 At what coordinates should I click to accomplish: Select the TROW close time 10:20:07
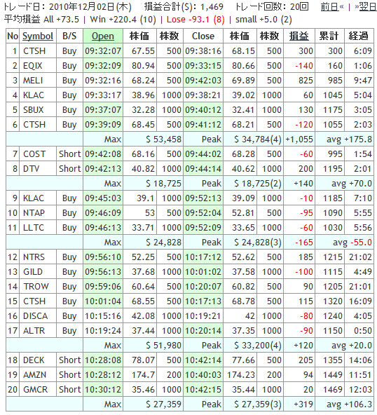(203, 286)
